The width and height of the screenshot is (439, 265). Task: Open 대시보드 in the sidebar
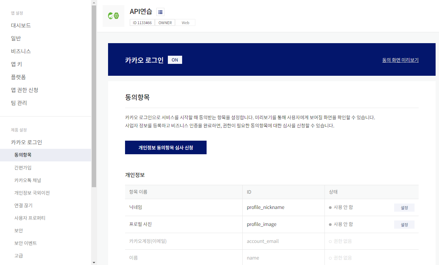click(21, 25)
